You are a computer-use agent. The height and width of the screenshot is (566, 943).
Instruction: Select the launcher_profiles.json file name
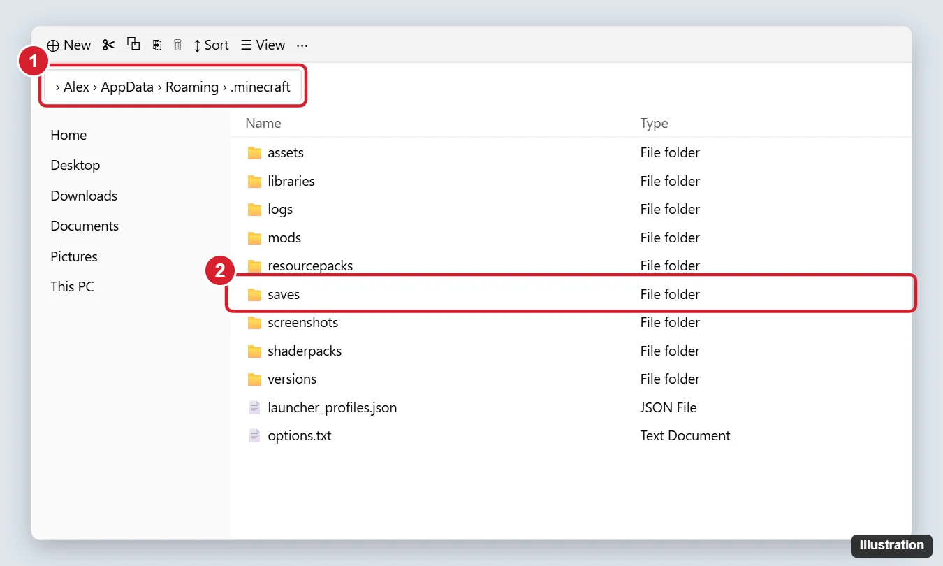(332, 407)
